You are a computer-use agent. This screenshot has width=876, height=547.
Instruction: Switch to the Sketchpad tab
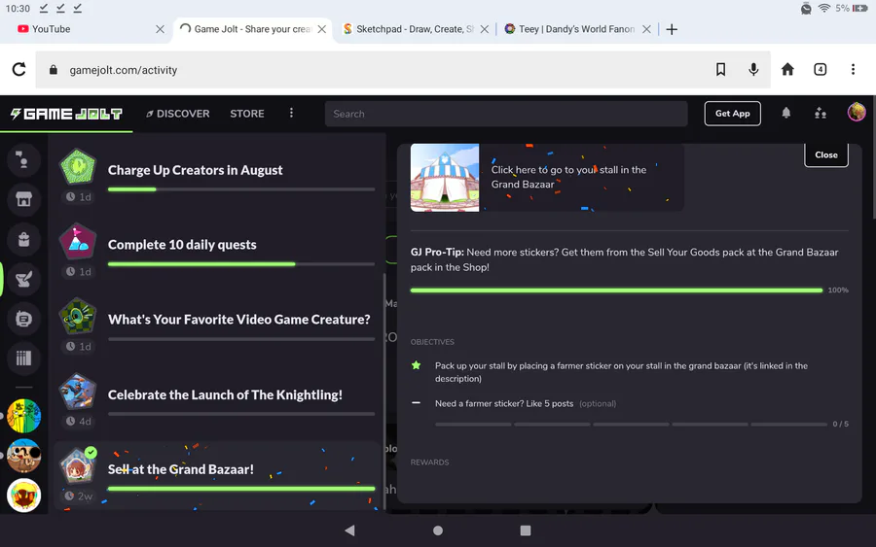coord(415,29)
